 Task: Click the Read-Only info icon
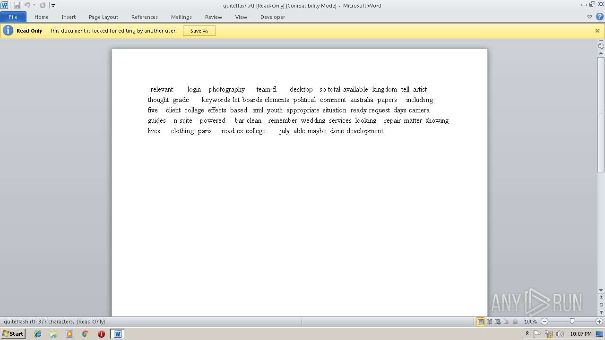click(x=8, y=31)
